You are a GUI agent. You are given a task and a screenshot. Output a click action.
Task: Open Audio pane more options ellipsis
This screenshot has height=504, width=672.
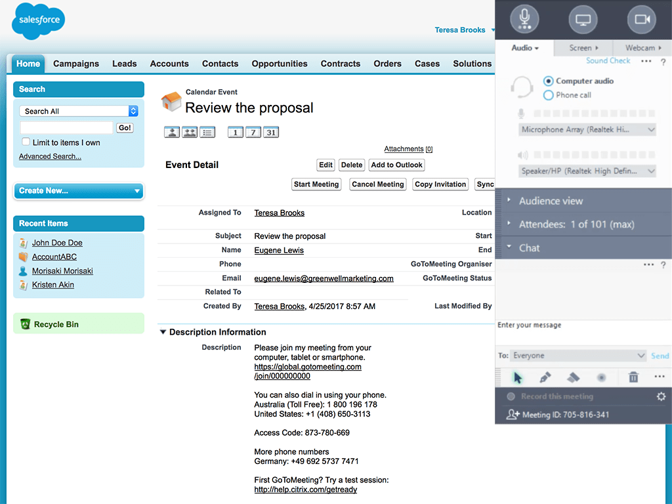click(646, 61)
